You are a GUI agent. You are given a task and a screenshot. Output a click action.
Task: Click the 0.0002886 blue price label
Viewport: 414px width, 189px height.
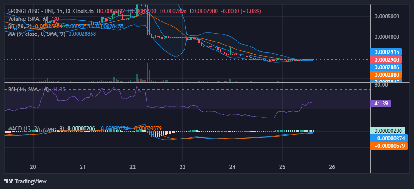386,67
